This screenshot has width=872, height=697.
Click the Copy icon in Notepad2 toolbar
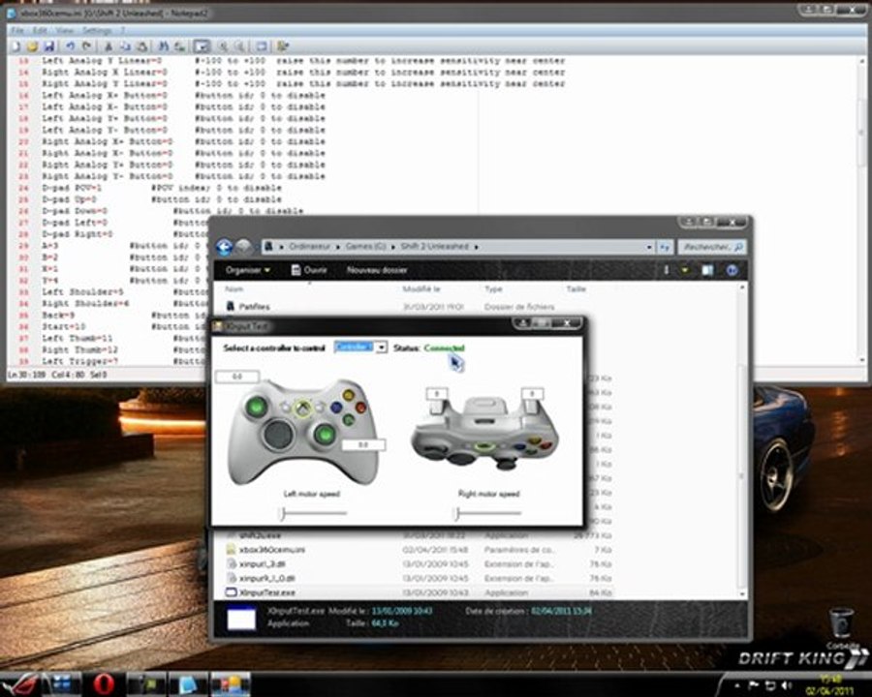(x=126, y=46)
